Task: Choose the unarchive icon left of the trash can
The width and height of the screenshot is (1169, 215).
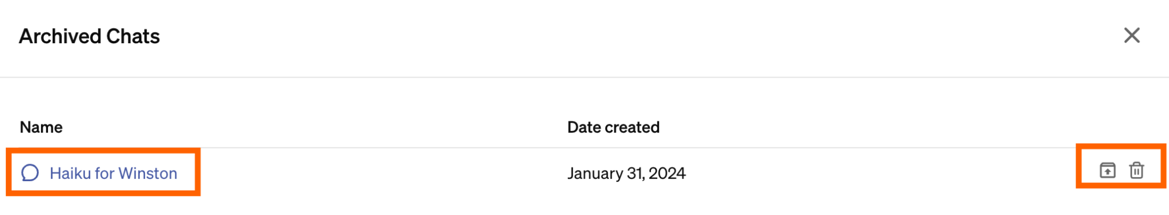Action: click(1108, 171)
